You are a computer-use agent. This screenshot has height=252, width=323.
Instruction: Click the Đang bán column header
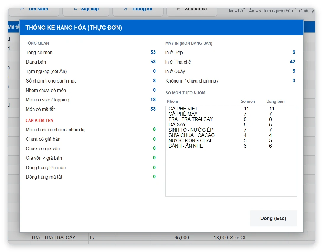[275, 101]
